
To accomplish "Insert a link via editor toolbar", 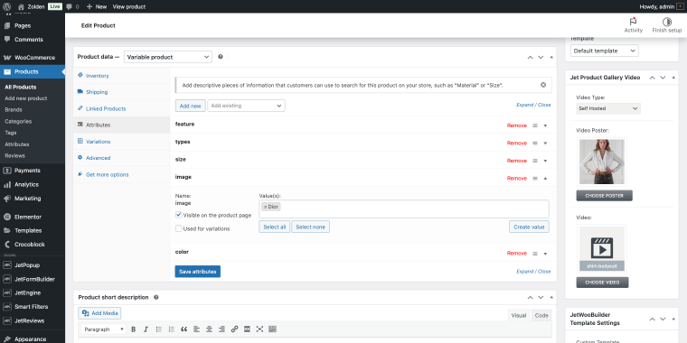I will [234, 329].
